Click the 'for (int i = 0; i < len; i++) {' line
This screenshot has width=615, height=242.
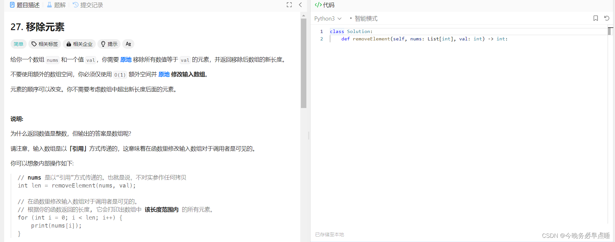(70, 218)
